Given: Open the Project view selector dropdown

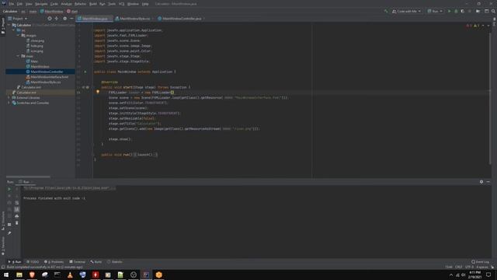Looking at the screenshot, I should [x=18, y=19].
